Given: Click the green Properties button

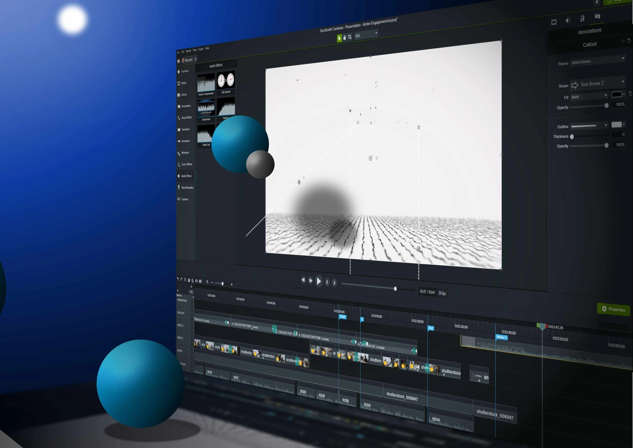Looking at the screenshot, I should tap(614, 309).
